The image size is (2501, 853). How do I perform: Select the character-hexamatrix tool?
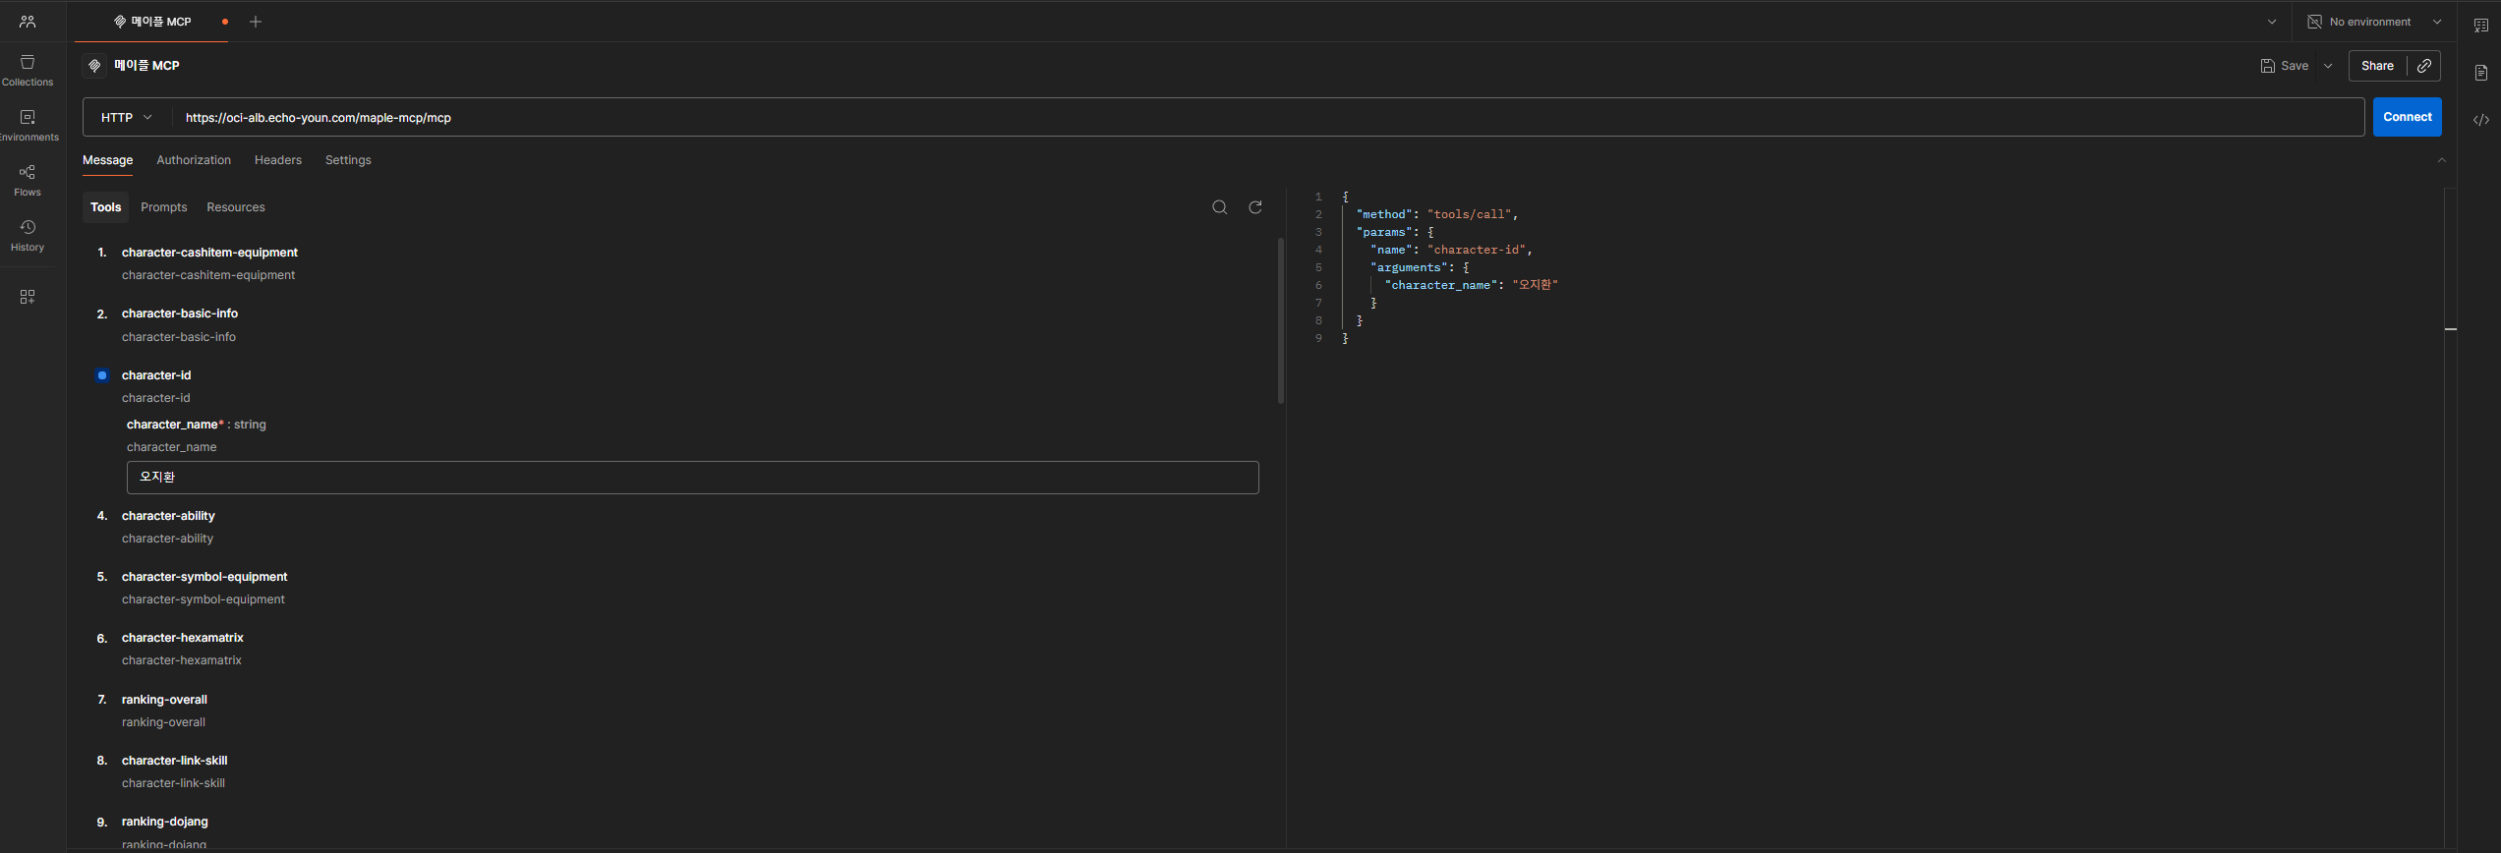pos(183,638)
